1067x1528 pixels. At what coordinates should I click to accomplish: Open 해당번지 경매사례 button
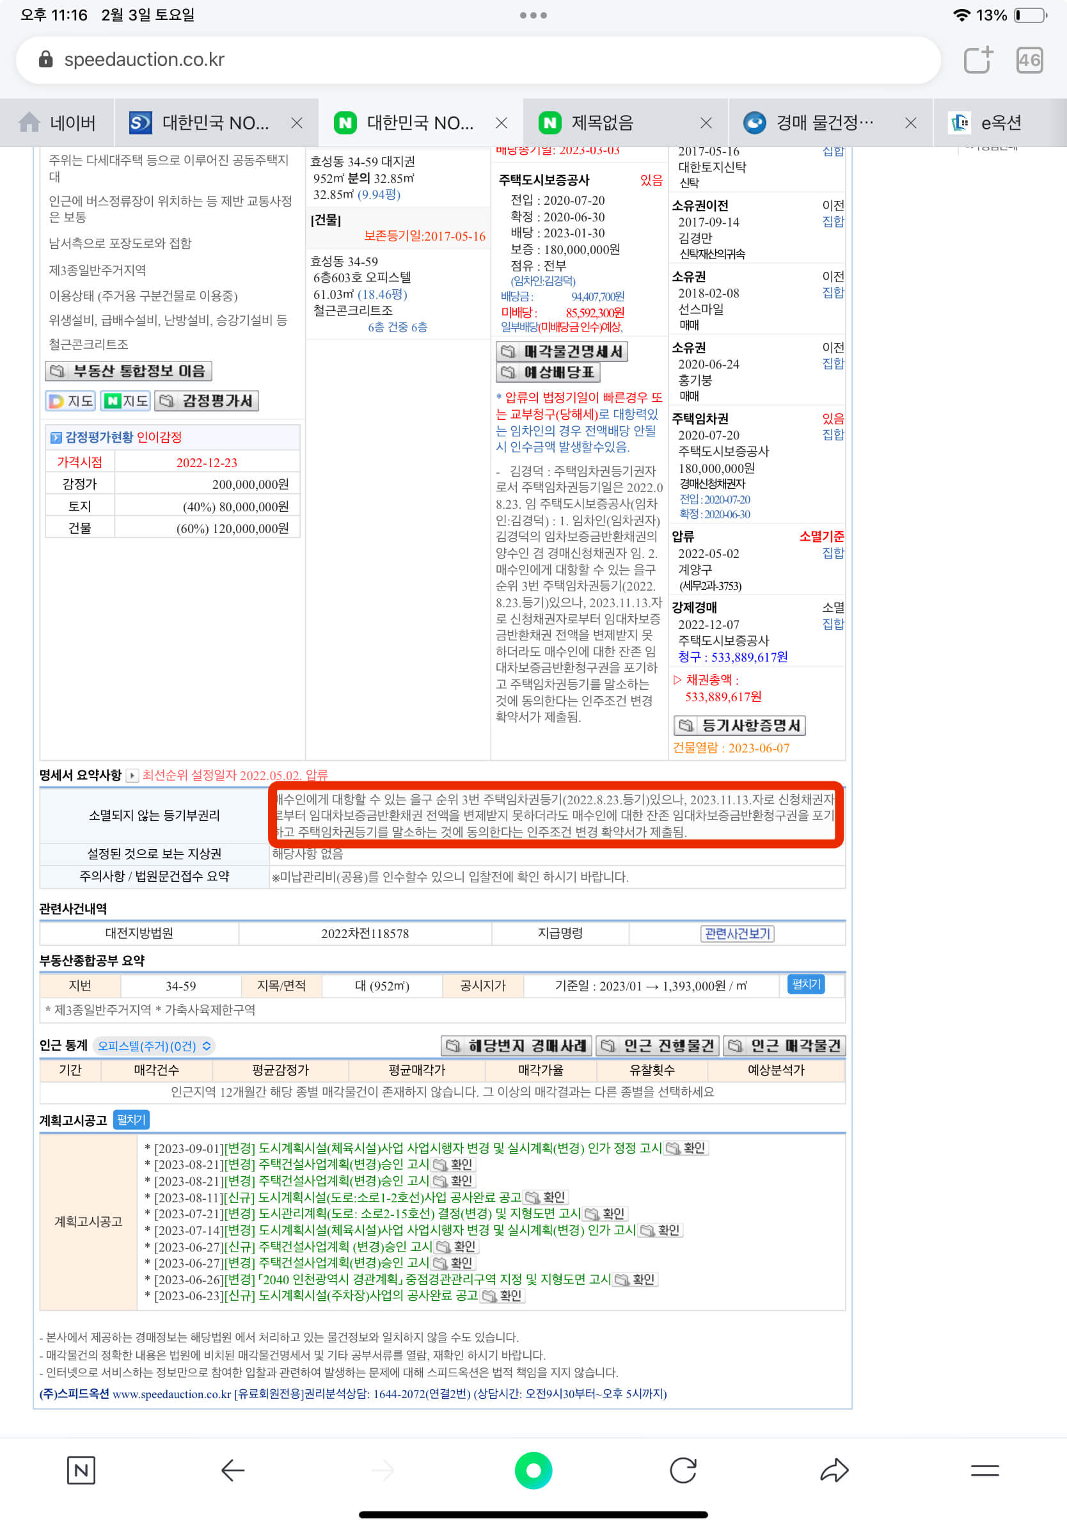pos(516,1046)
